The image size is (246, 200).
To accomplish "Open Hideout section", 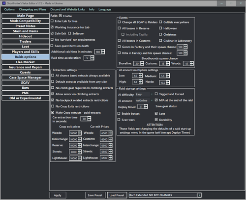I will pos(26,36).
